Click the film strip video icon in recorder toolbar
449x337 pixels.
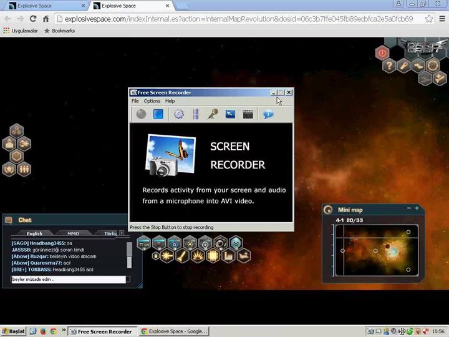[x=248, y=114]
